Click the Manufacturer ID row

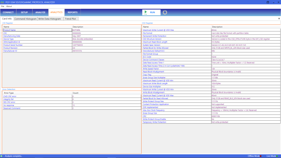72,51
